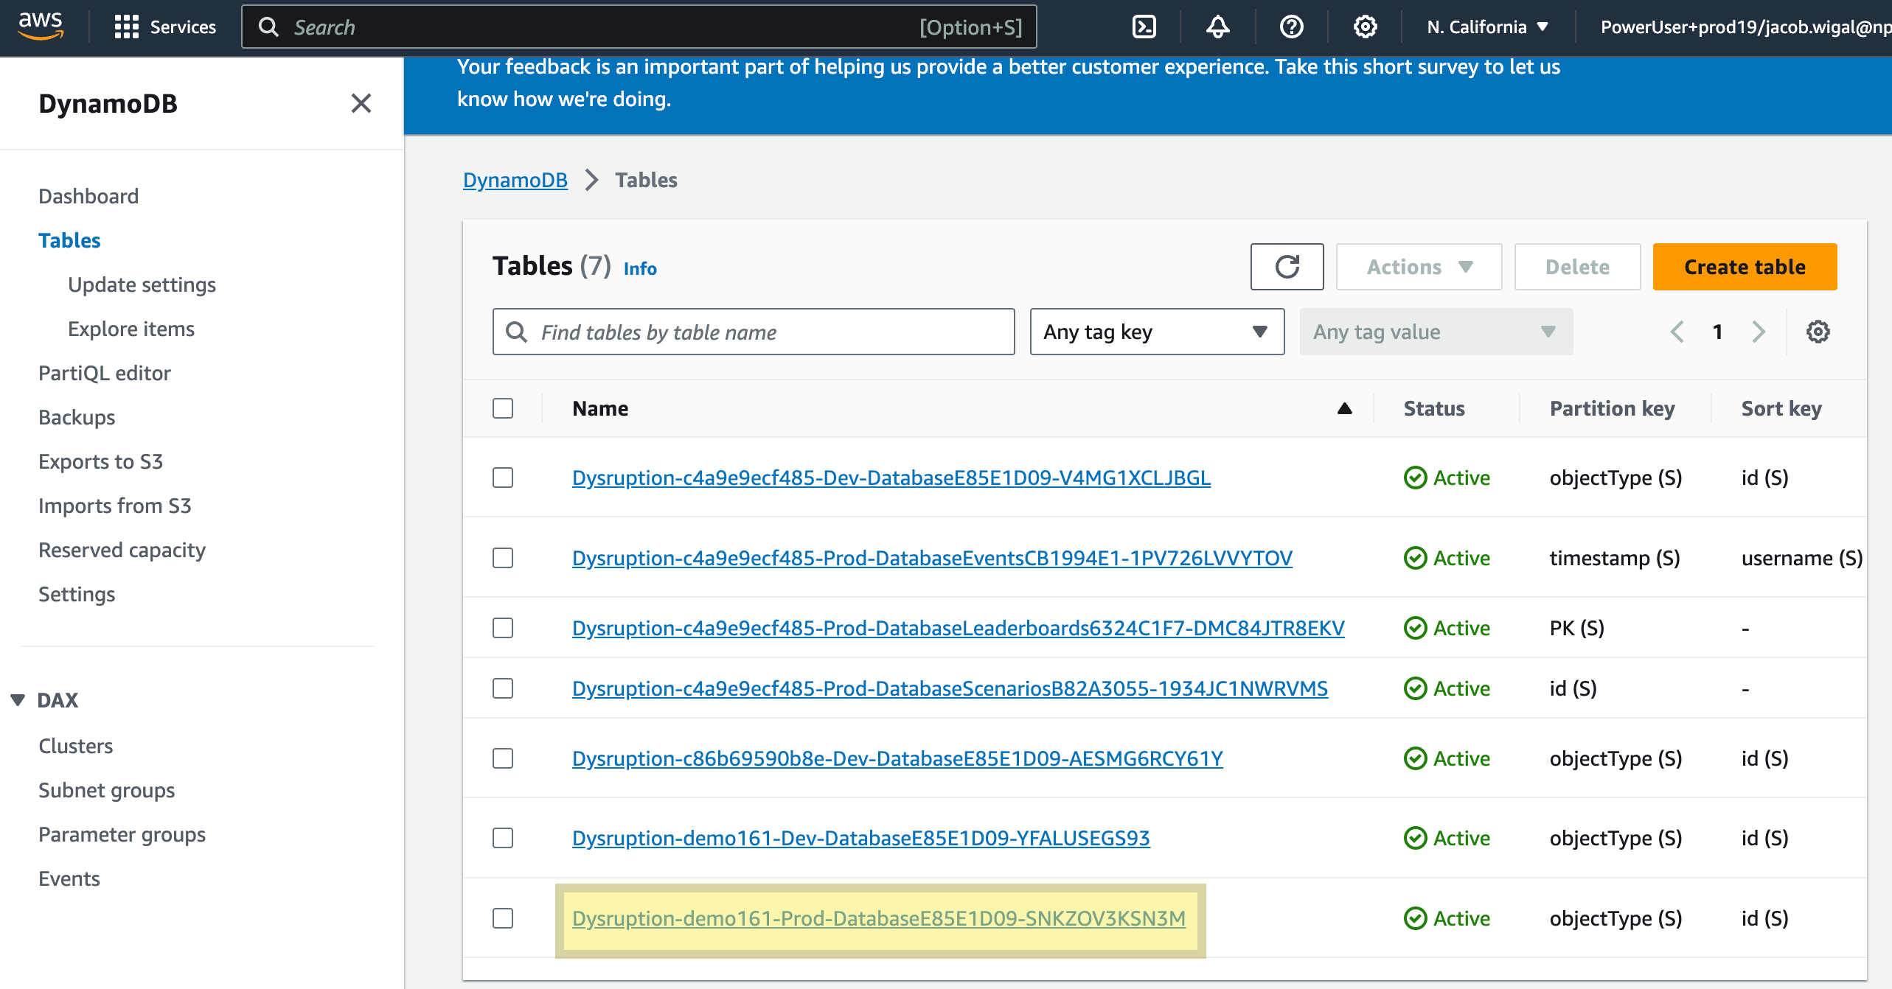Sort tables by Name arrow
The height and width of the screenshot is (989, 1892).
click(x=1344, y=408)
